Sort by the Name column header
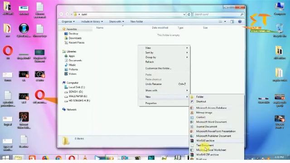The width and height of the screenshot is (290, 163). tap(100, 28)
